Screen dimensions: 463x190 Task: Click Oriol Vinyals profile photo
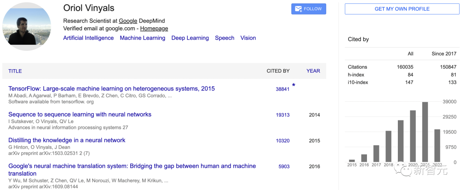tap(27, 26)
